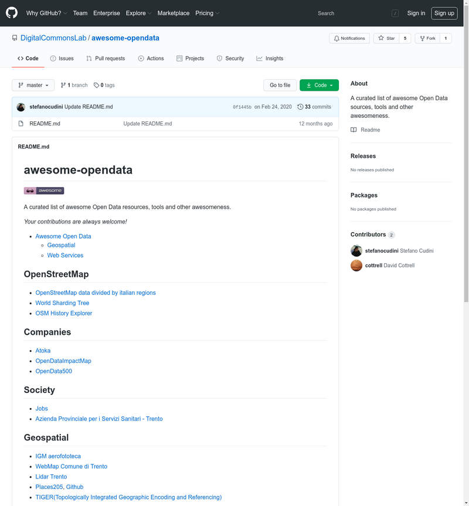Open the README.md file row

coord(175,124)
